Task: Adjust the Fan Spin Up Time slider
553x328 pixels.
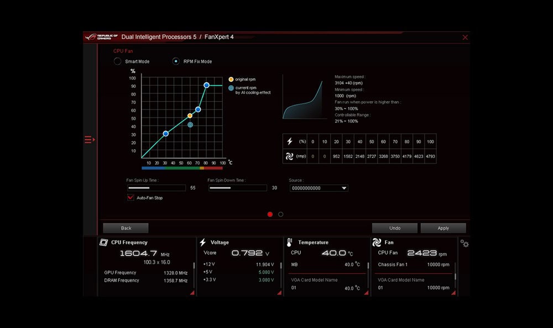Action: [x=156, y=188]
